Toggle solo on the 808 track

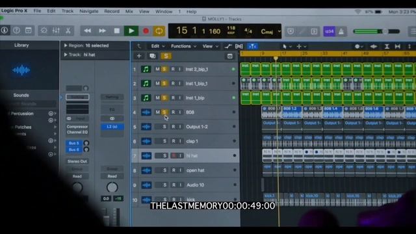coord(164,112)
